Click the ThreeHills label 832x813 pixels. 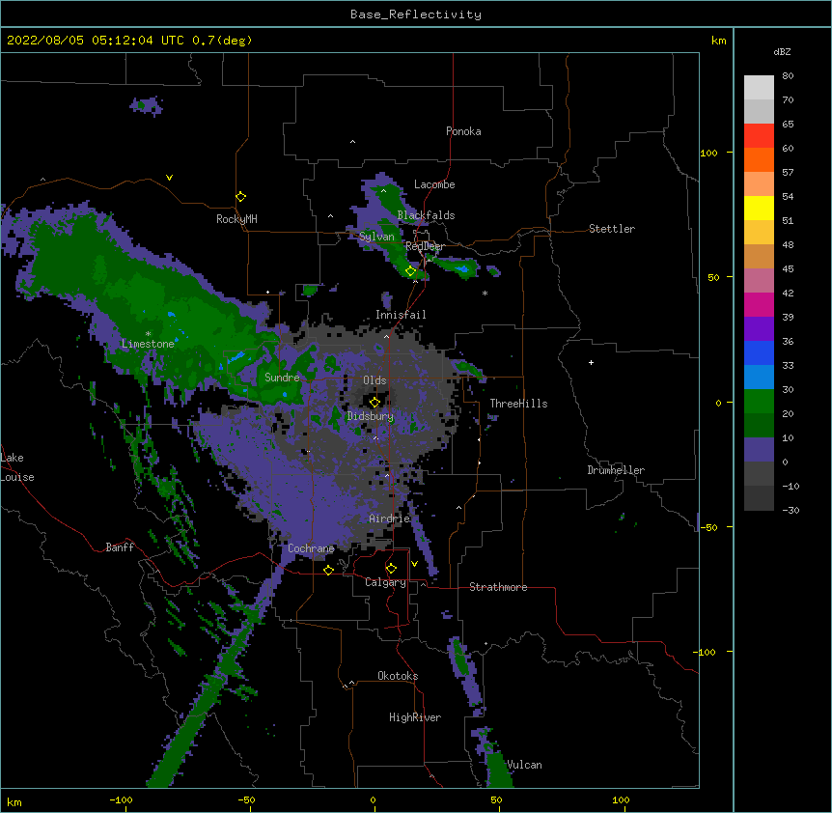click(x=518, y=404)
